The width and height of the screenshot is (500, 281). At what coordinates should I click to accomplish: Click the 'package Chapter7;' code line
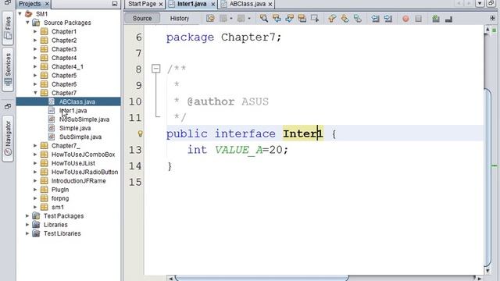tap(223, 37)
